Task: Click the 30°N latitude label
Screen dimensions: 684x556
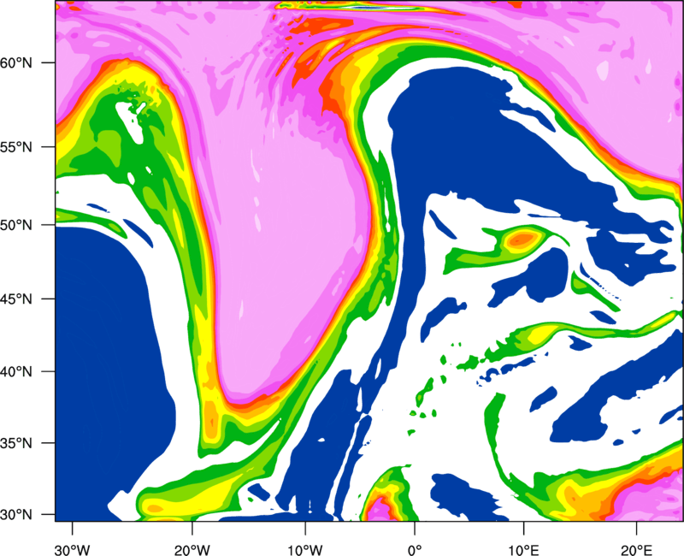Action: [16, 515]
